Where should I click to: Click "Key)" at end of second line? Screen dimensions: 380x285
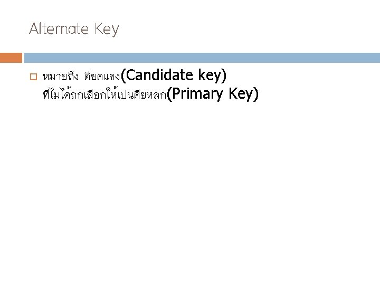pos(243,94)
